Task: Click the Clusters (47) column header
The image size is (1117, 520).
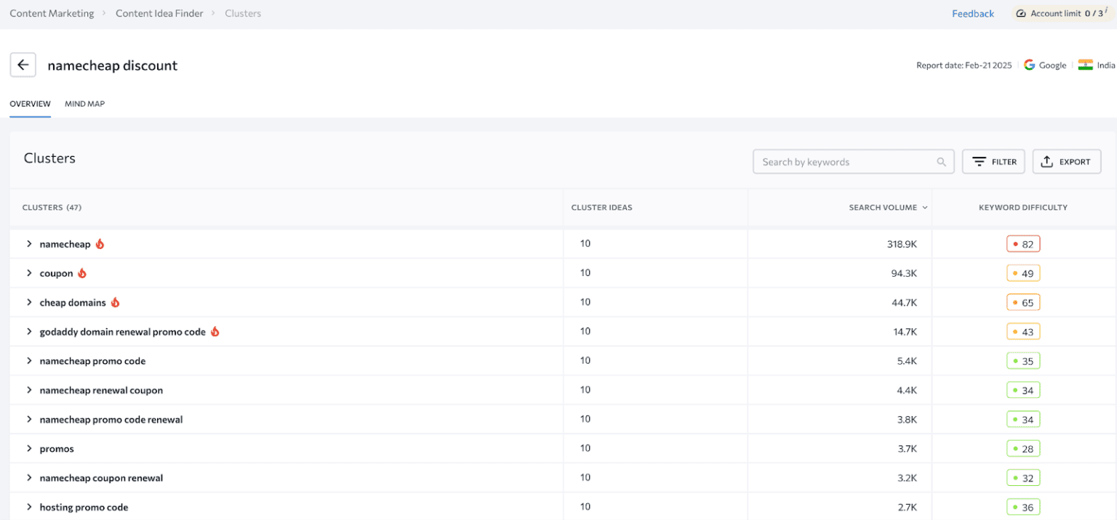Action: pos(52,208)
